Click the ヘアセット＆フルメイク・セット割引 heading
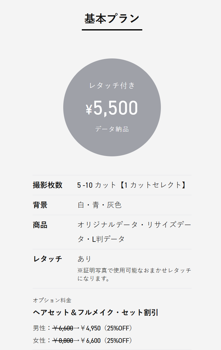This screenshot has height=350, width=221. point(95,312)
